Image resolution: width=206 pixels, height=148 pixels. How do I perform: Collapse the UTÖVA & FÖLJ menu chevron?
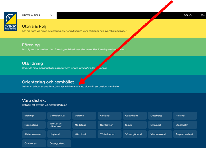click(51, 15)
